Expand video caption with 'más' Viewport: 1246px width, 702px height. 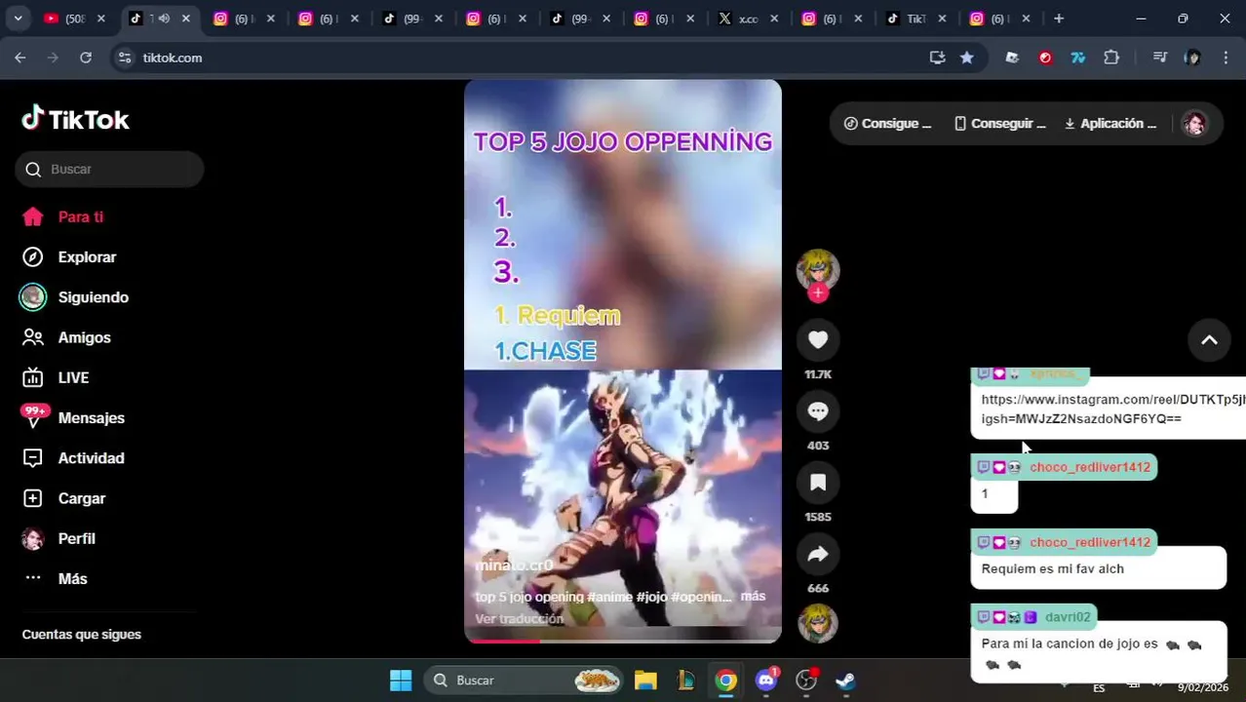pyautogui.click(x=753, y=596)
